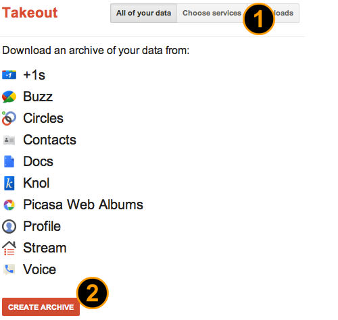Viewport: 338px width, 320px height.
Task: Click the Create Archive button
Action: click(41, 307)
